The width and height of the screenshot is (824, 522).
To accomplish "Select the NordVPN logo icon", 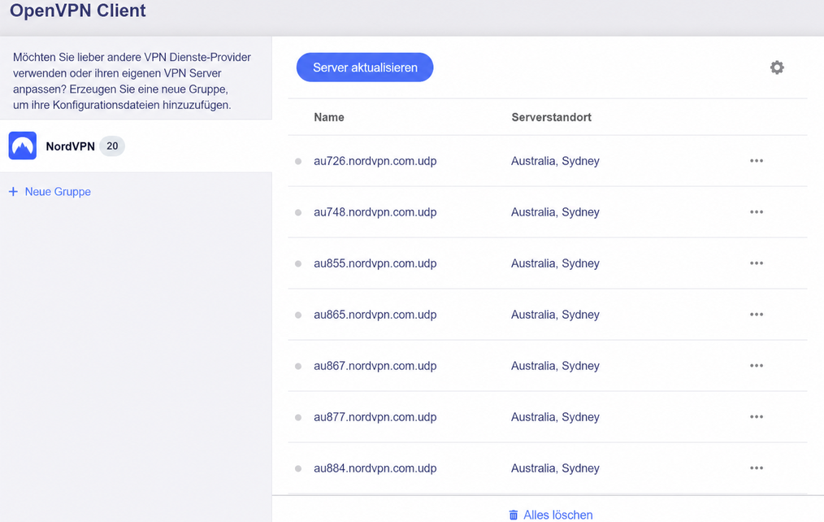I will coord(23,146).
